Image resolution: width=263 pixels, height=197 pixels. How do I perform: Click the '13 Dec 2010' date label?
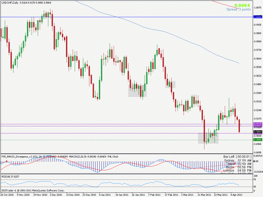point(73,195)
